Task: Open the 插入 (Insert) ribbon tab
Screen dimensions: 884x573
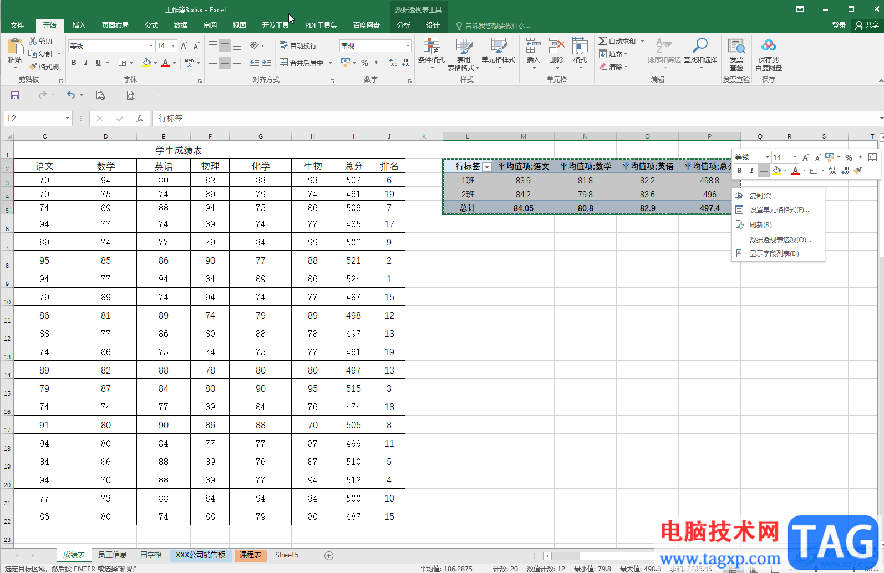Action: coord(79,25)
